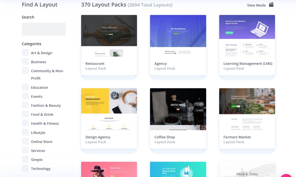This screenshot has width=296, height=177.
Task: Click the Food & Drink label
Action: point(42,114)
